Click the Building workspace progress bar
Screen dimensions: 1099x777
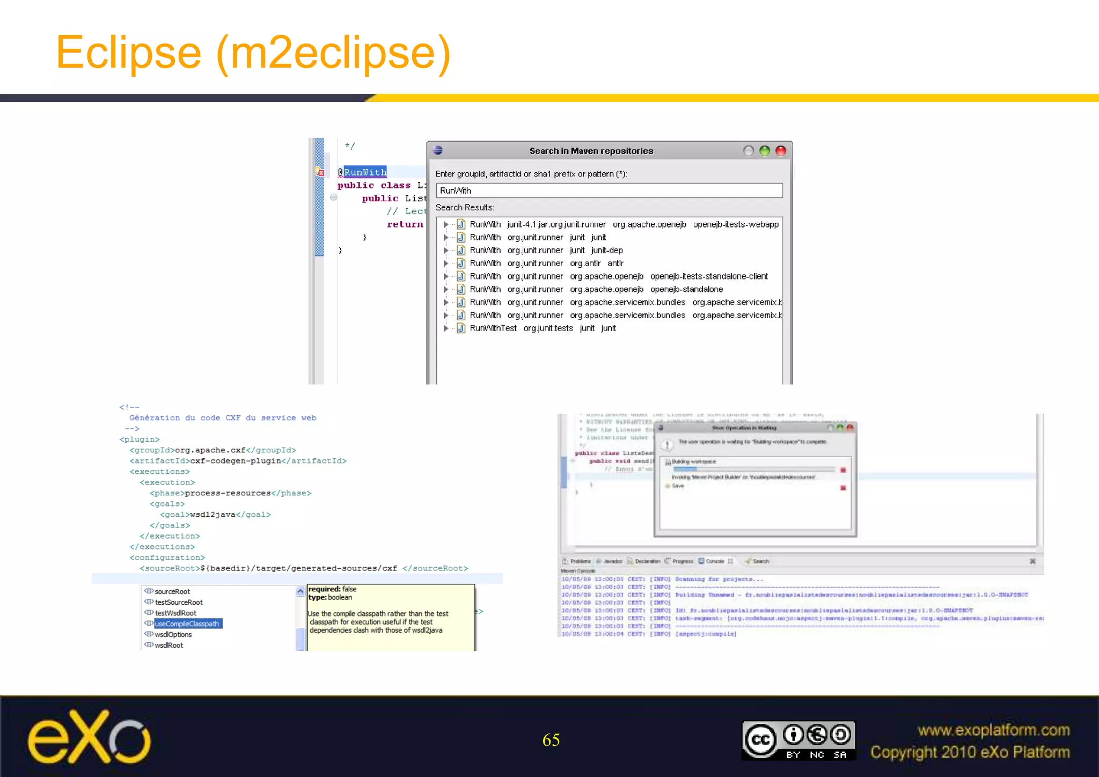point(754,470)
